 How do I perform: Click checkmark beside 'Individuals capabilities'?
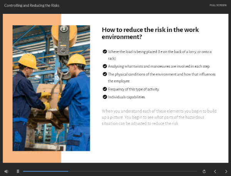(x=105, y=97)
